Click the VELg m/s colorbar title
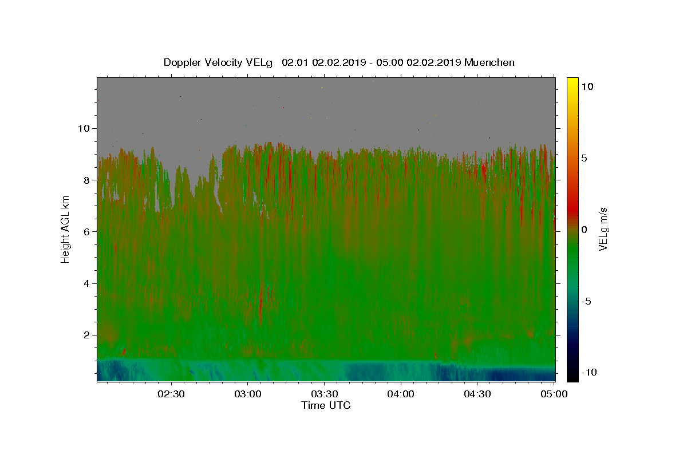687x458 pixels. coord(603,229)
